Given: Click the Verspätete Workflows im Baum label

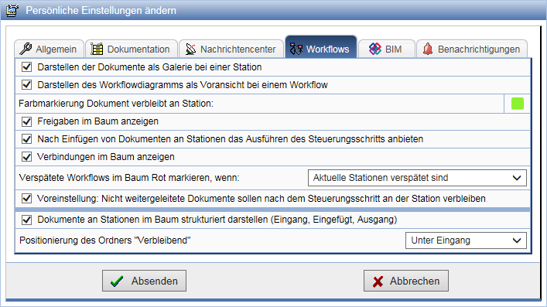Looking at the screenshot, I should pyautogui.click(x=129, y=178).
